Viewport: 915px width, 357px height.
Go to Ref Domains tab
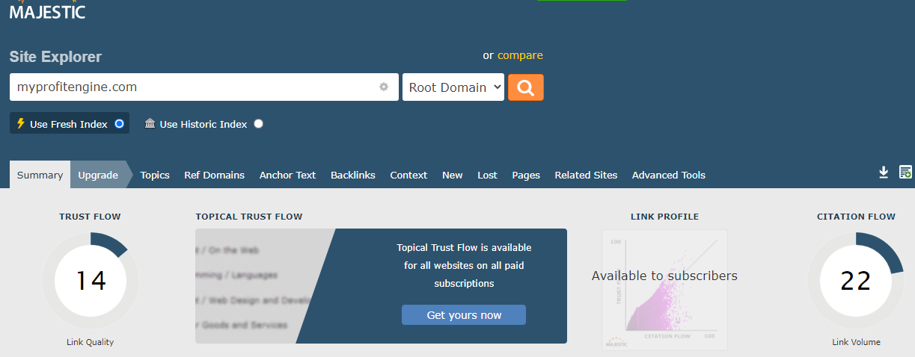(214, 175)
